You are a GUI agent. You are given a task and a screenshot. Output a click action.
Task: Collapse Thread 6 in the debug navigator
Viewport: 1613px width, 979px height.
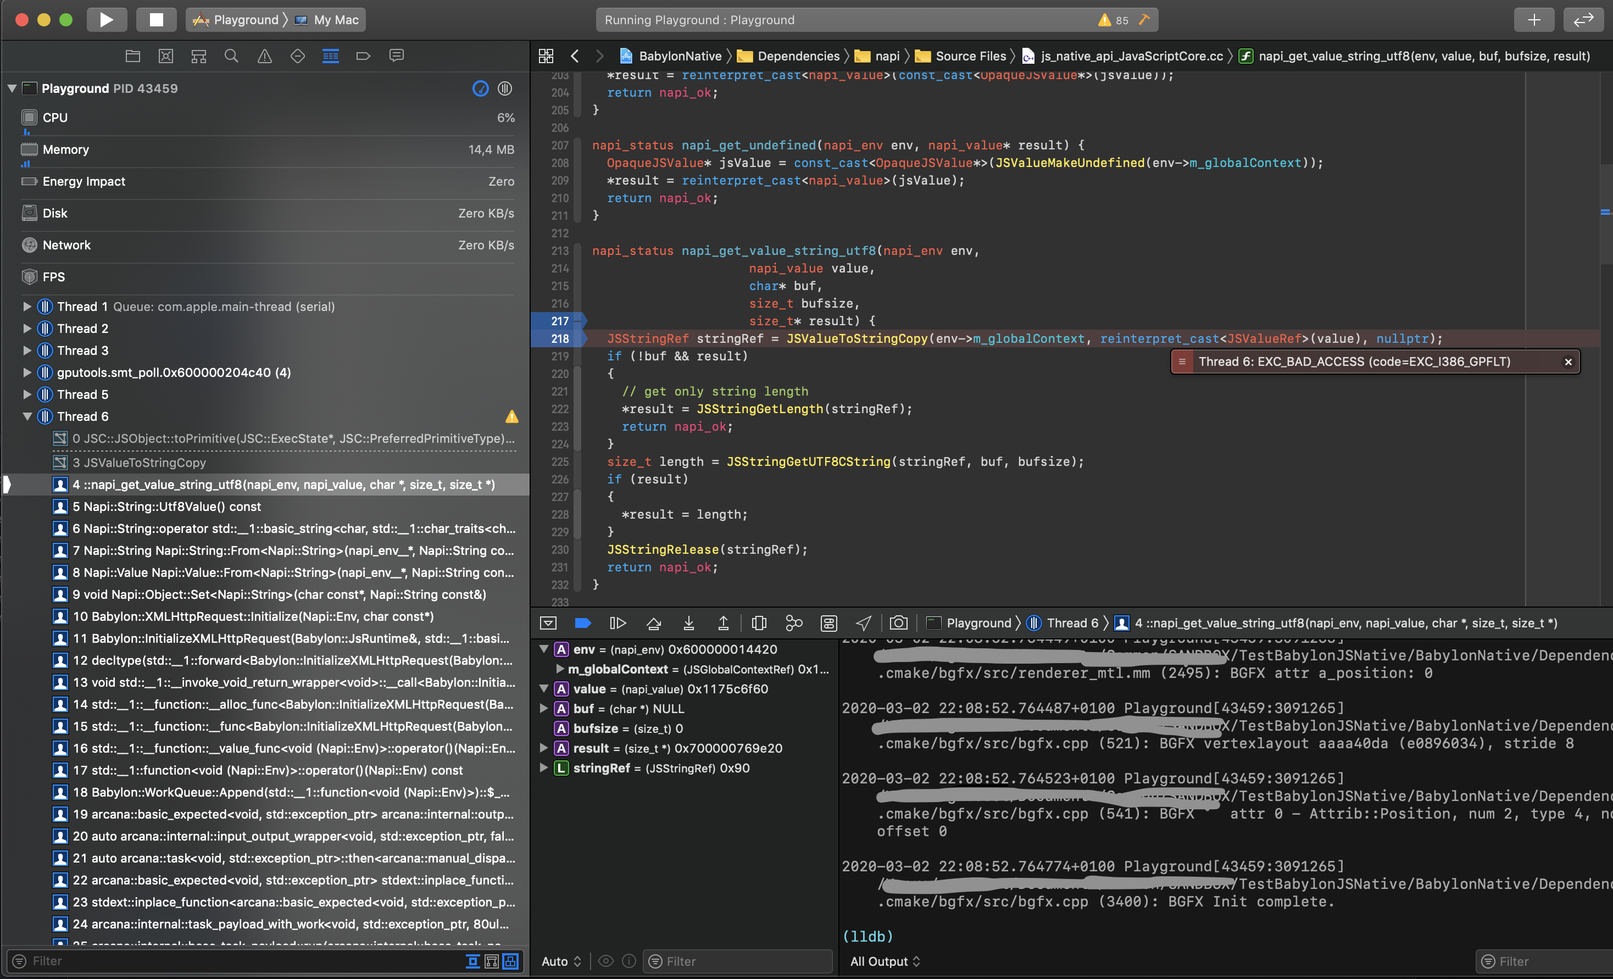[27, 416]
